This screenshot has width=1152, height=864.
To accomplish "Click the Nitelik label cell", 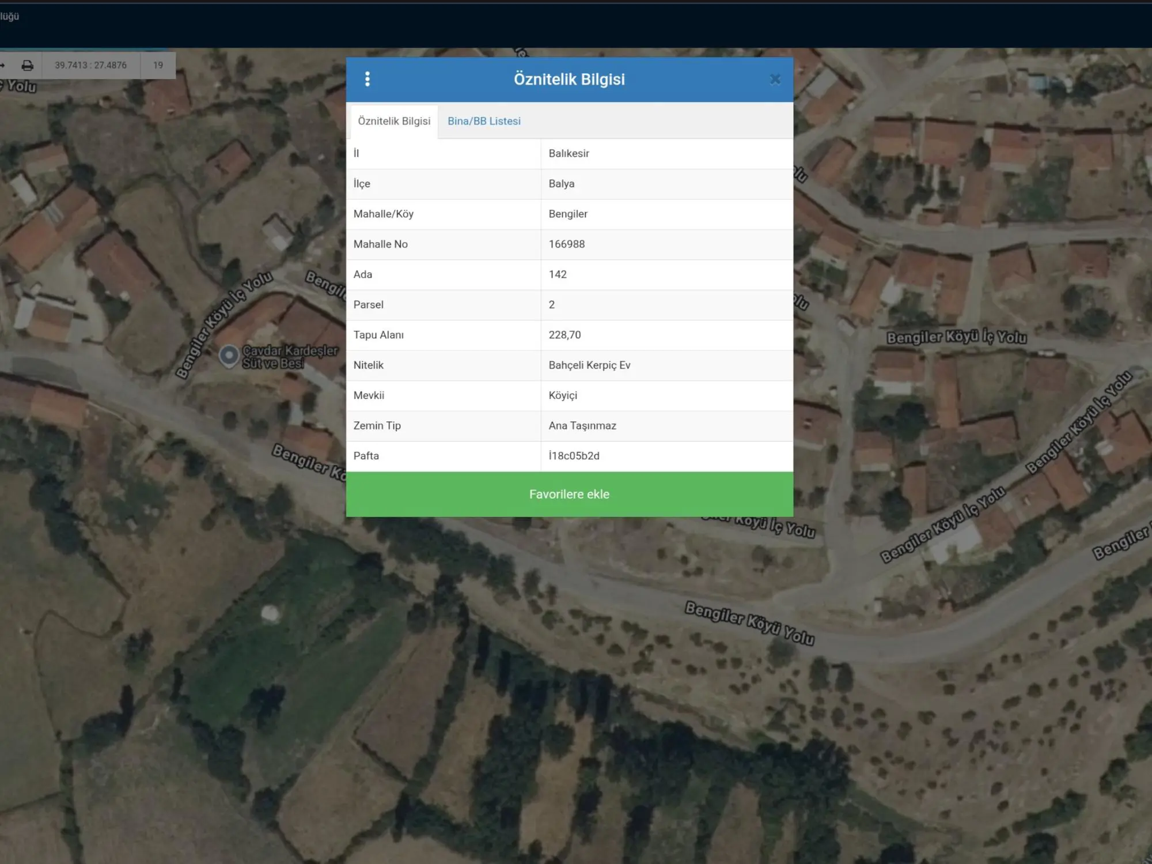I will click(x=444, y=365).
